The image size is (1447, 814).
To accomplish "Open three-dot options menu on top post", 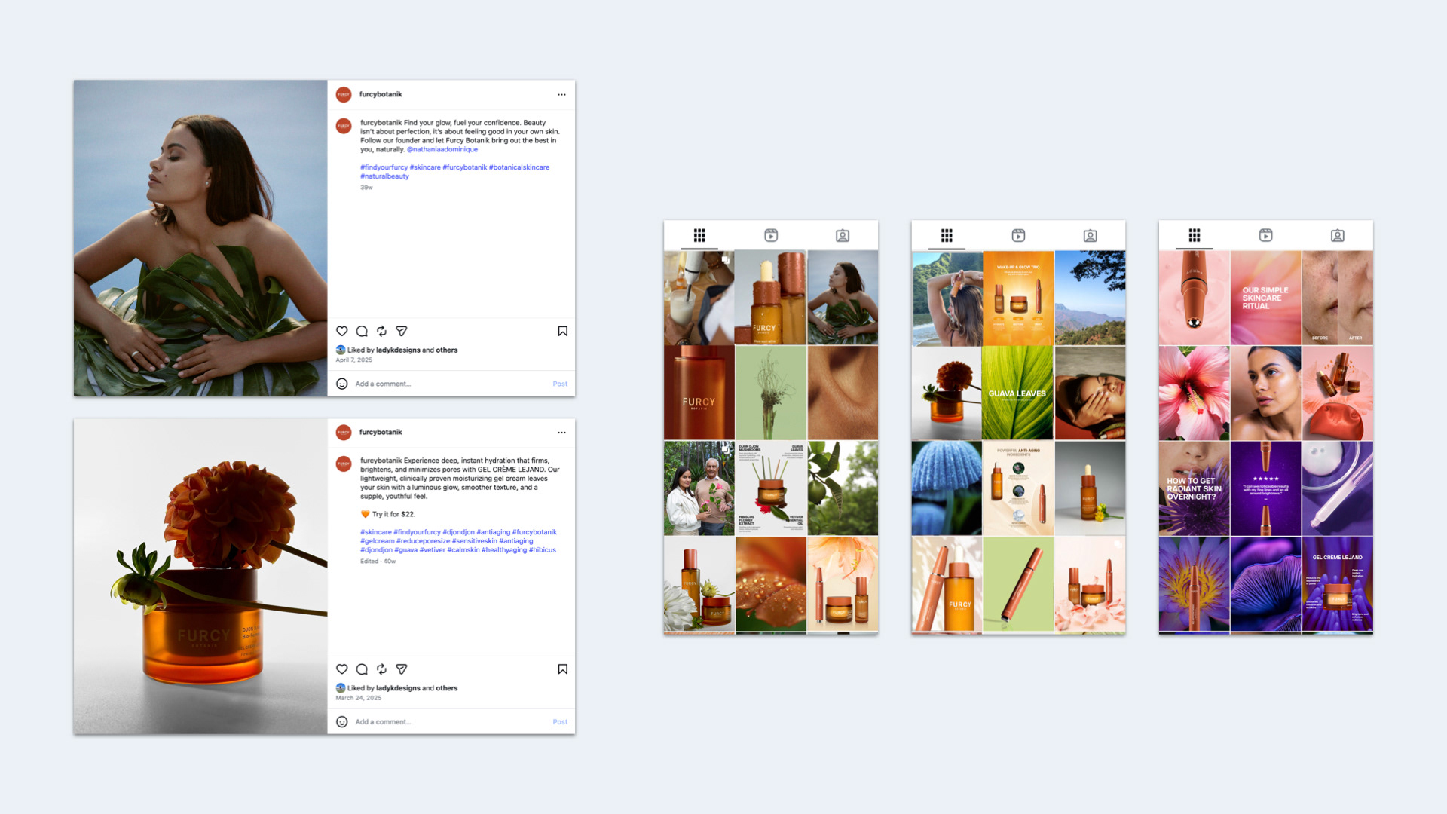I will coord(561,95).
